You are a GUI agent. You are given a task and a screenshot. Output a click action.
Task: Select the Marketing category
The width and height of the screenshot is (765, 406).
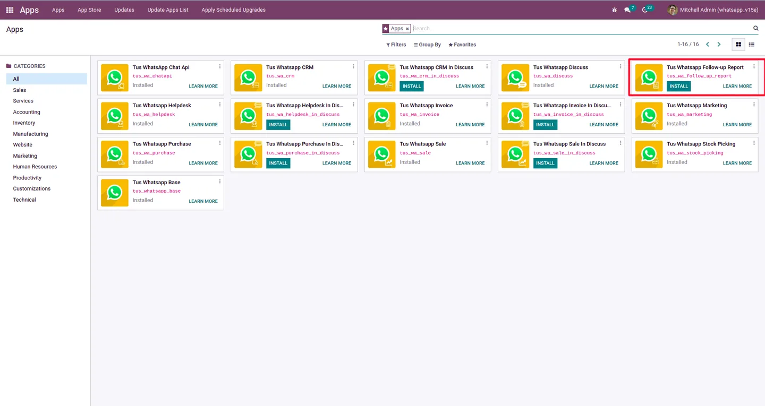point(47,156)
